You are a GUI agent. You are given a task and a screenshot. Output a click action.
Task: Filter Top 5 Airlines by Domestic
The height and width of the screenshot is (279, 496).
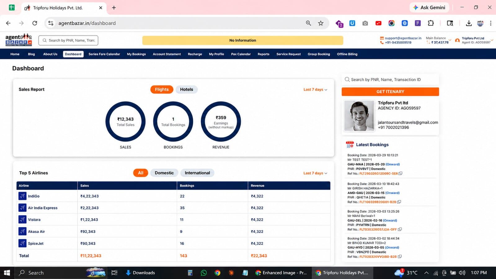pos(164,173)
